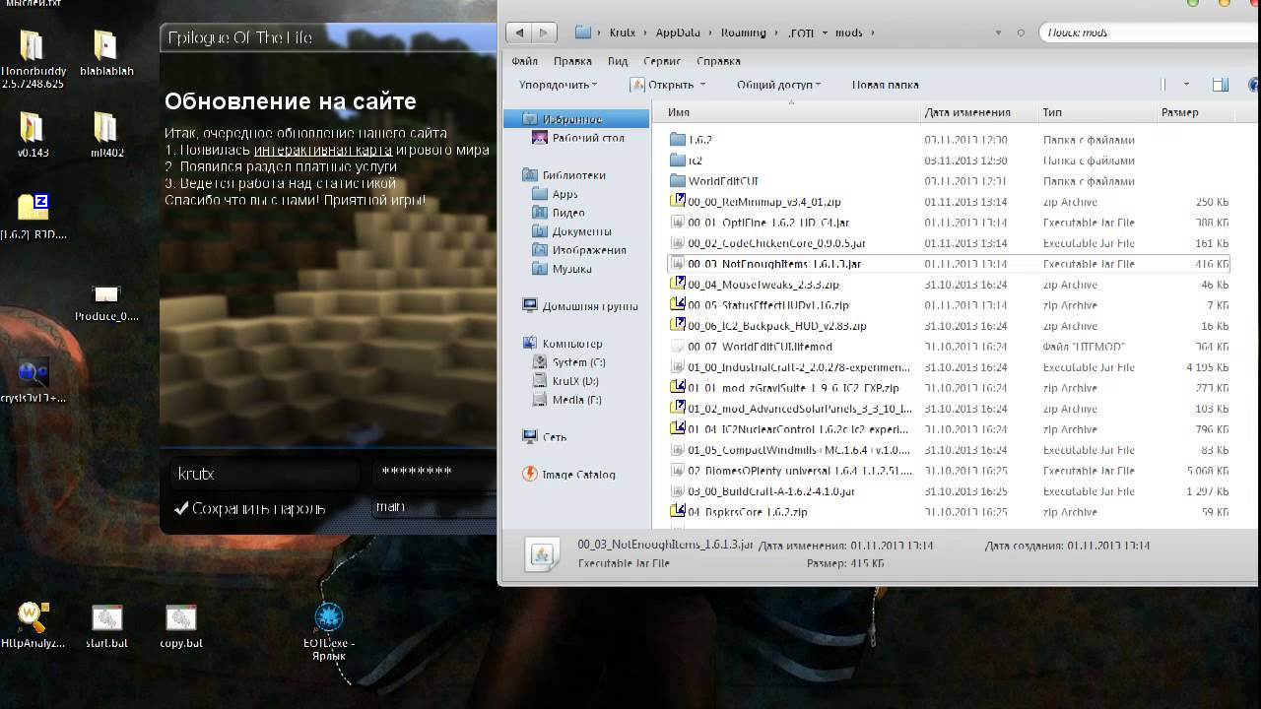Select the v0.143 folder icon on the desktop
The width and height of the screenshot is (1261, 709).
pos(32,128)
